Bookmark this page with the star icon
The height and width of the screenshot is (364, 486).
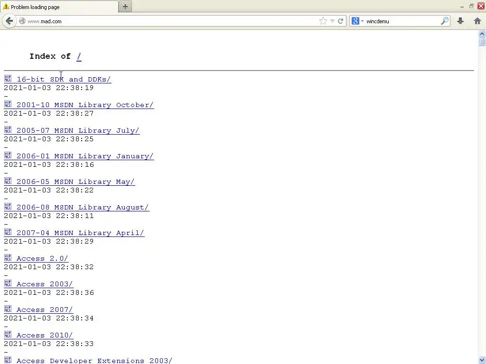[x=323, y=21]
